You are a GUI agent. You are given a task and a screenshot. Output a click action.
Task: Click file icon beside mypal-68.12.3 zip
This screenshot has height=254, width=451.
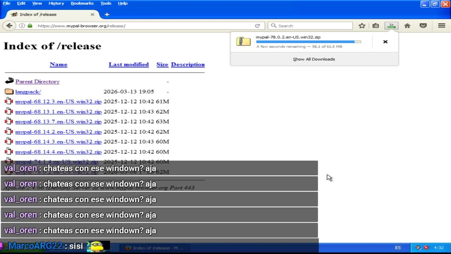click(x=9, y=101)
